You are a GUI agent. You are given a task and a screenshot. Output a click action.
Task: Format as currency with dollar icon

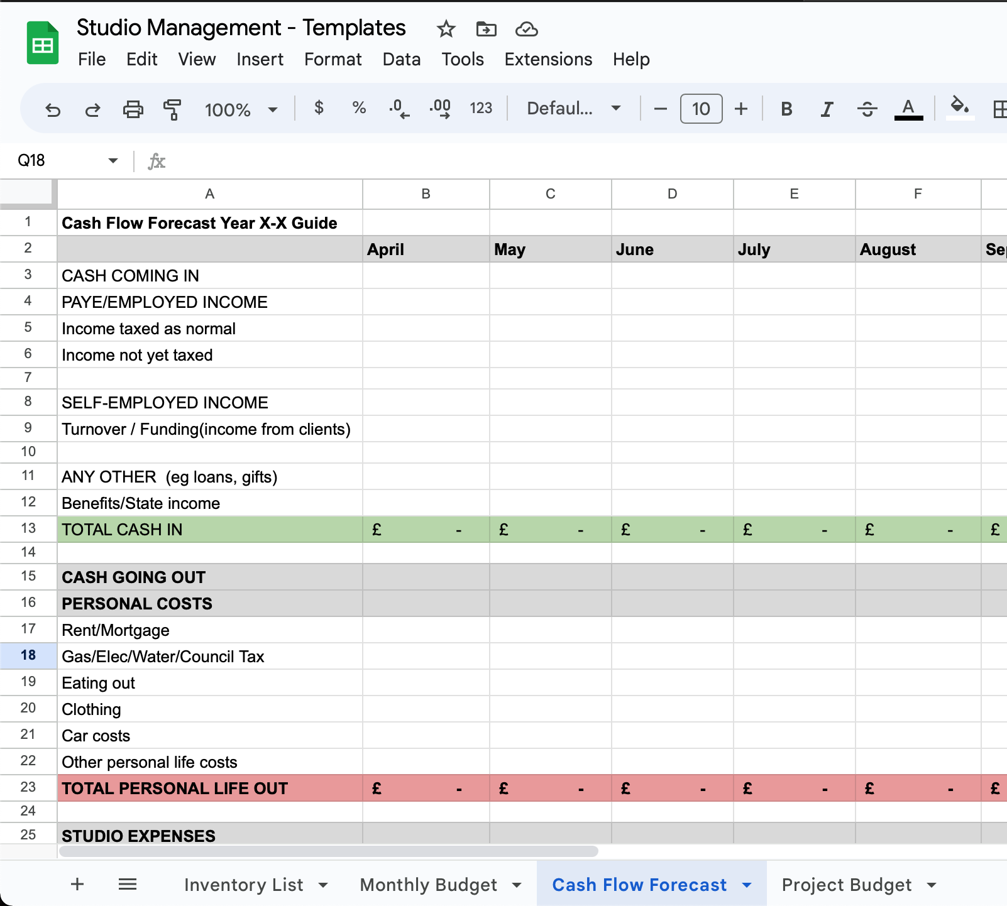click(319, 109)
